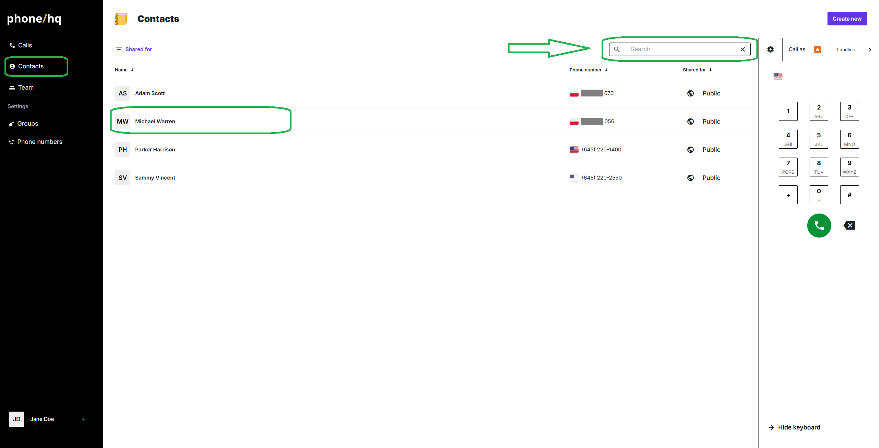879x448 pixels.
Task: Click the orange Call as home icon
Action: (817, 49)
